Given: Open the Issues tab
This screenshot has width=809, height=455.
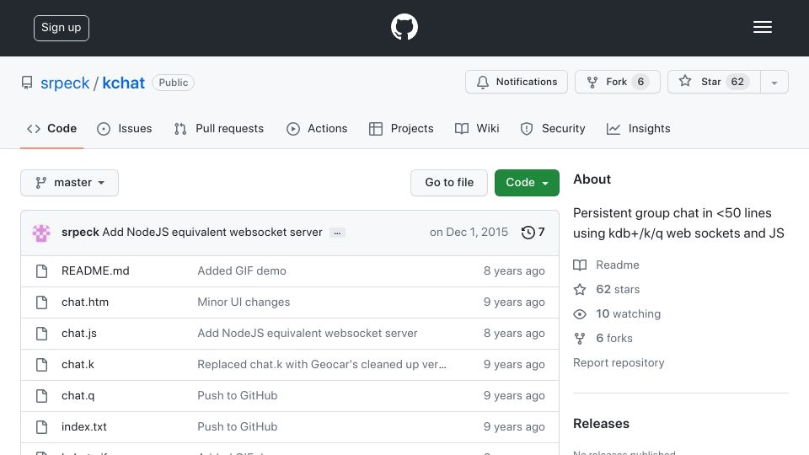Looking at the screenshot, I should 125,128.
